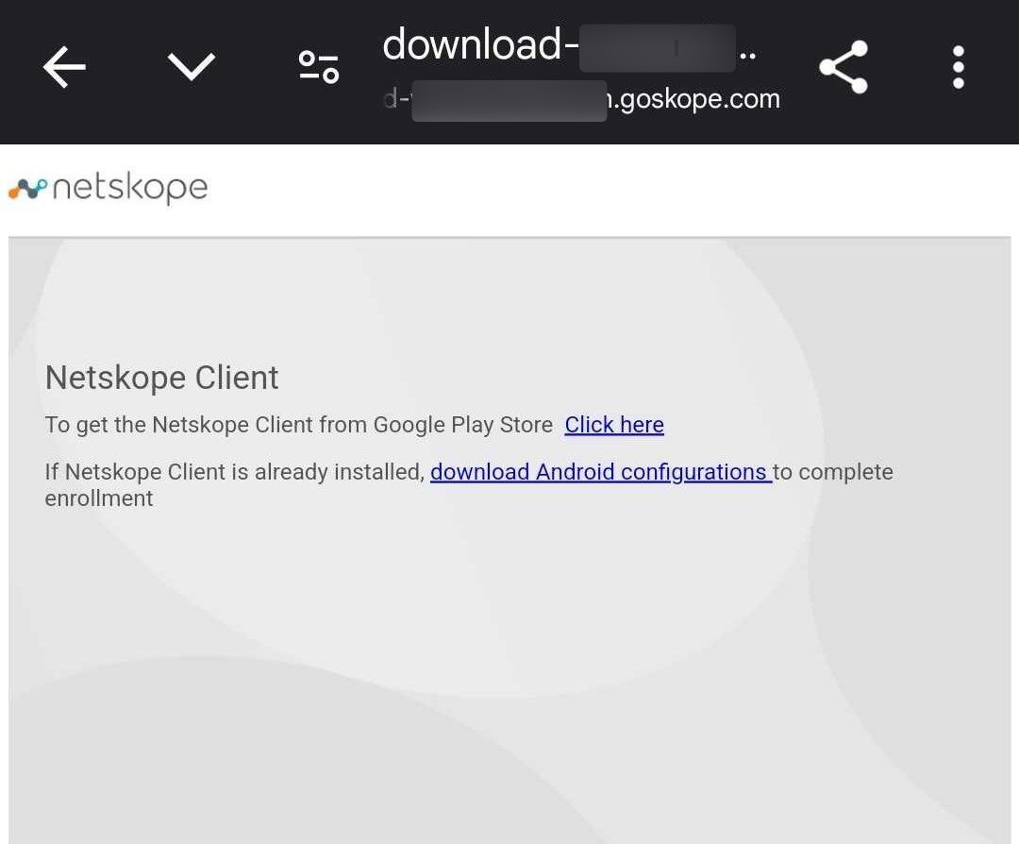
Task: Click the Netskope logo
Action: 108,188
